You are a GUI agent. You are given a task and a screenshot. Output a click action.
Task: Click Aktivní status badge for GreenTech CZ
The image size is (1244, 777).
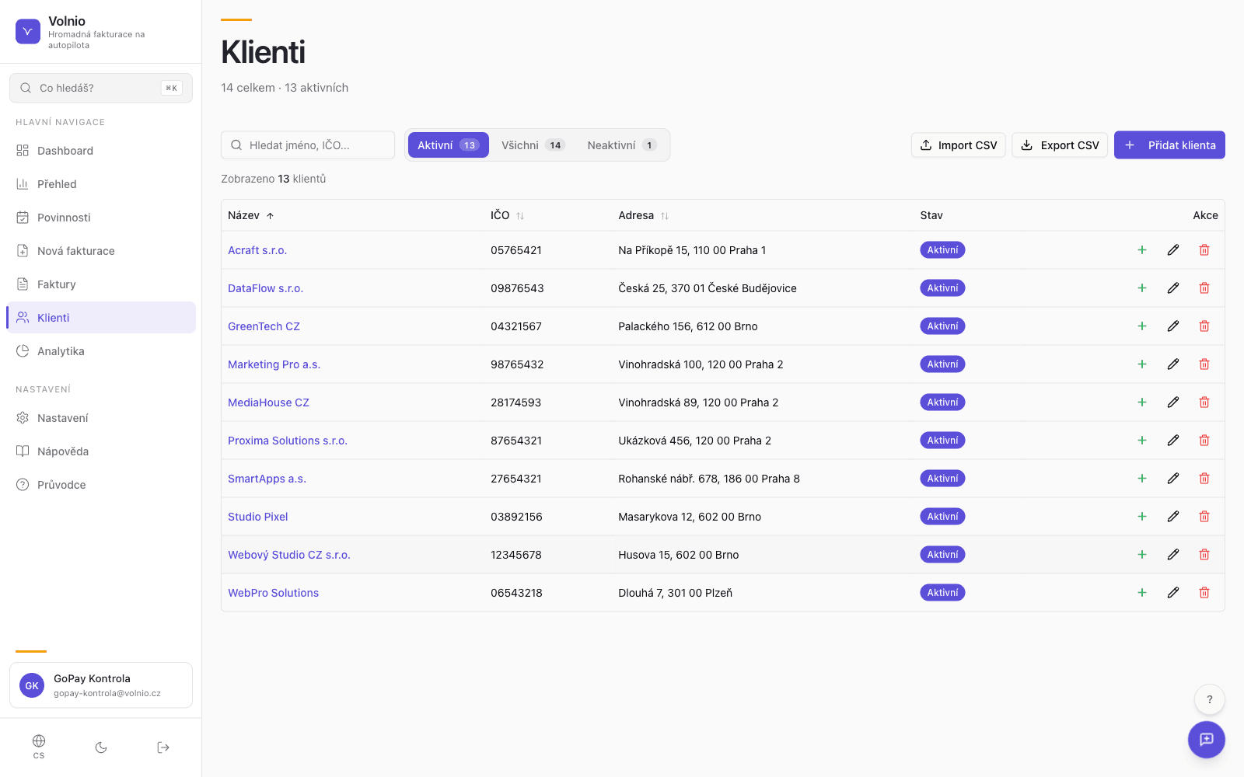(x=942, y=326)
